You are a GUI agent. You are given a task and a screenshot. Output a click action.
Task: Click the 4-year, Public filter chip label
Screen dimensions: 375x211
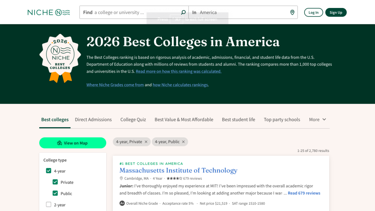click(167, 142)
